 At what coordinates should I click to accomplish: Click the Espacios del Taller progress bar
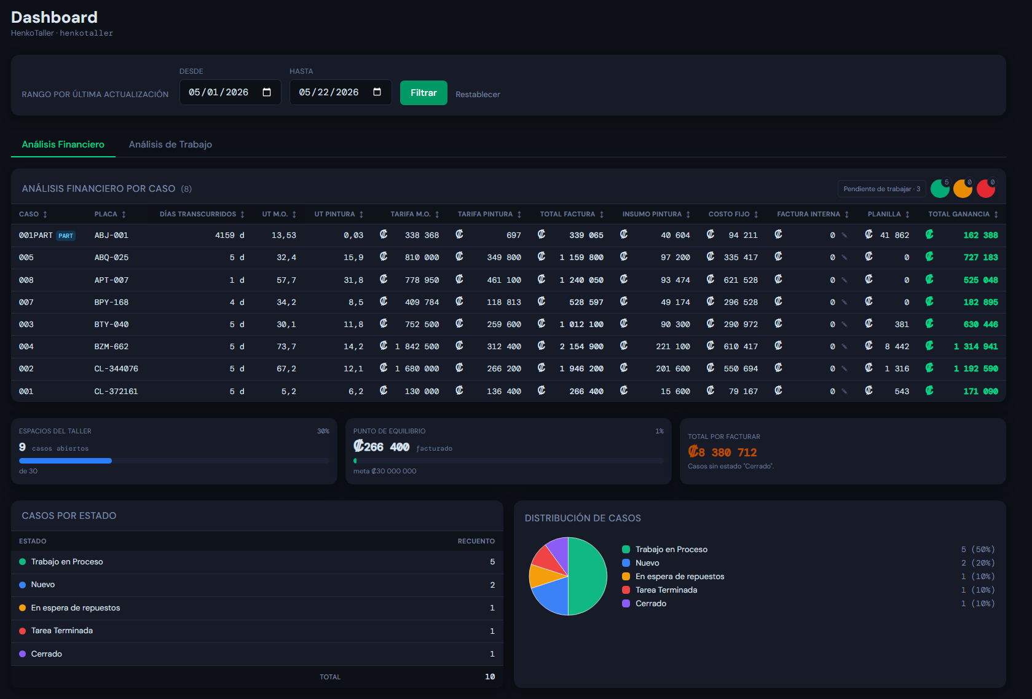[174, 460]
